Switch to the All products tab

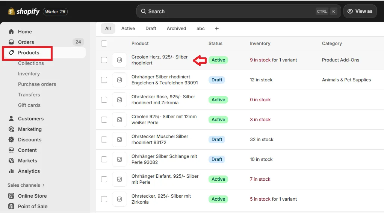(x=108, y=28)
